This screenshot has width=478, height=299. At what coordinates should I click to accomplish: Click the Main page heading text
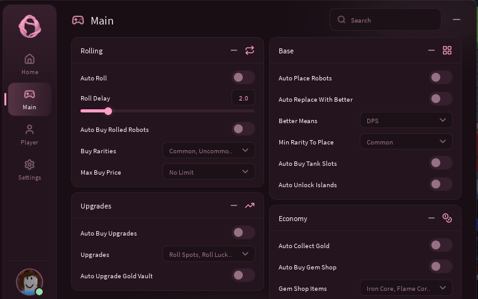coord(102,21)
